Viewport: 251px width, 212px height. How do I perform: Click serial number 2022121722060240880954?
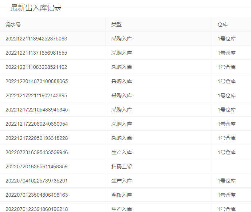[x=36, y=124]
